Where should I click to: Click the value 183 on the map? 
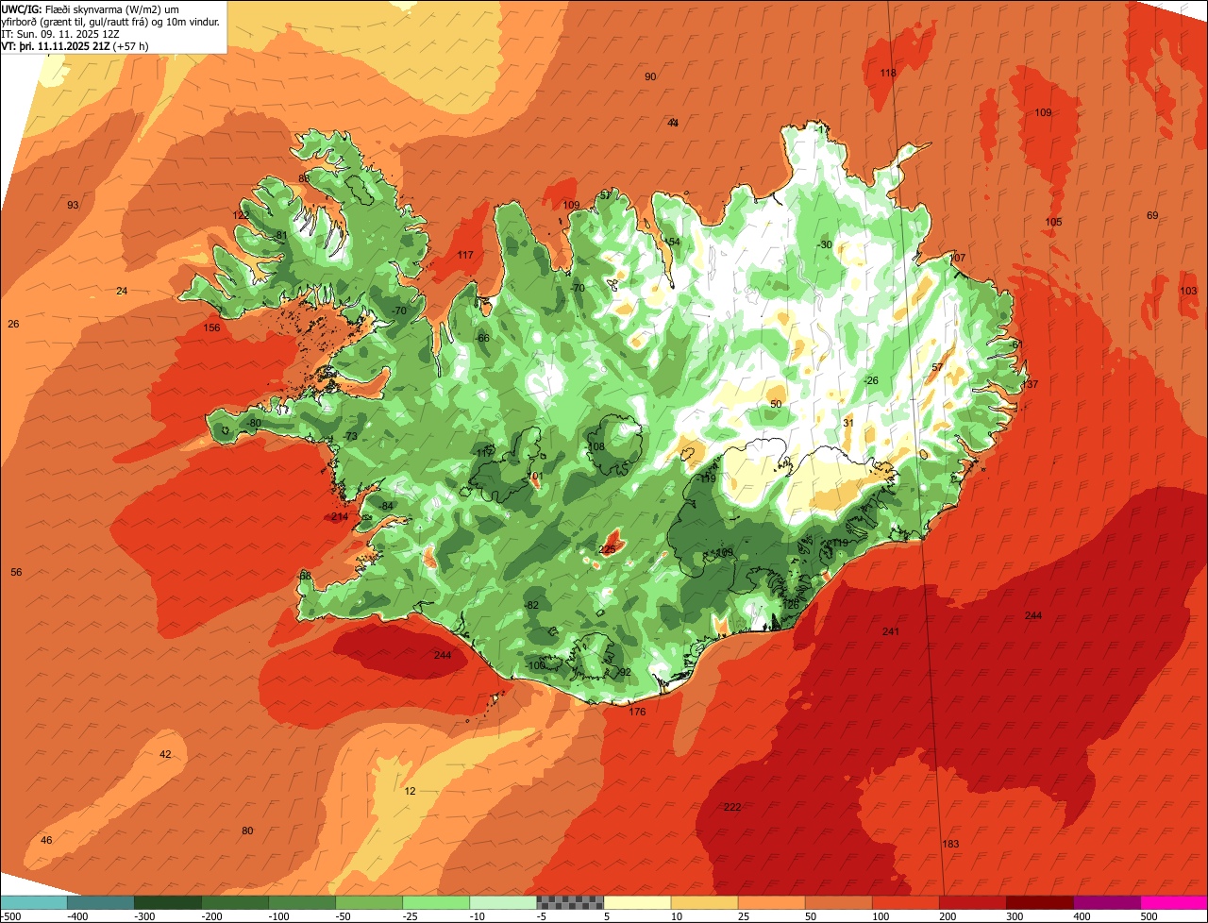pos(950,844)
